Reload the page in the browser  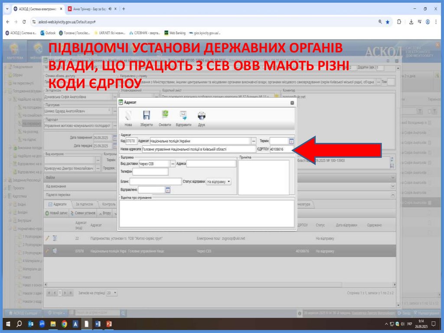24,22
